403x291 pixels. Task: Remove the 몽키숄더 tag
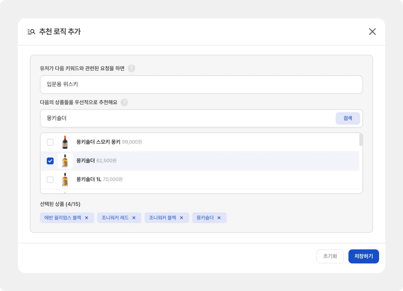(x=219, y=218)
